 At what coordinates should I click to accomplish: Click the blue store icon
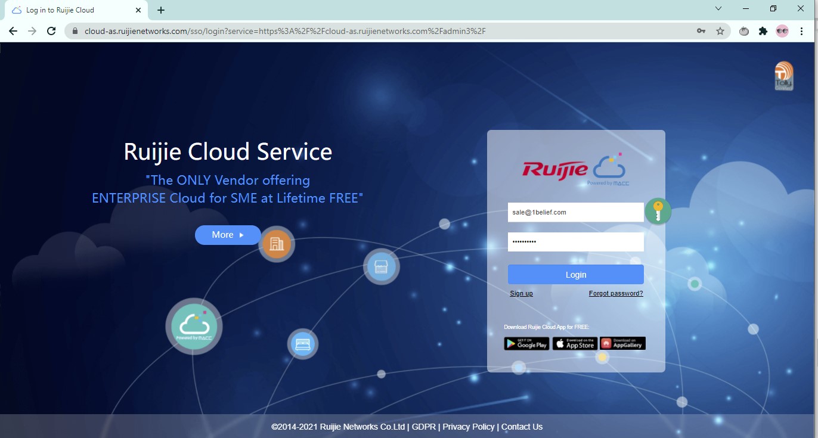382,267
